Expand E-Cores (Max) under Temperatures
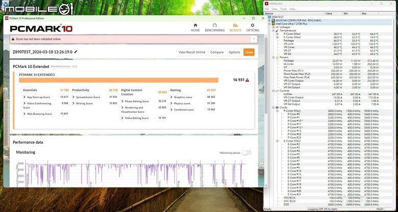The height and width of the screenshot is (212, 398). tap(277, 37)
